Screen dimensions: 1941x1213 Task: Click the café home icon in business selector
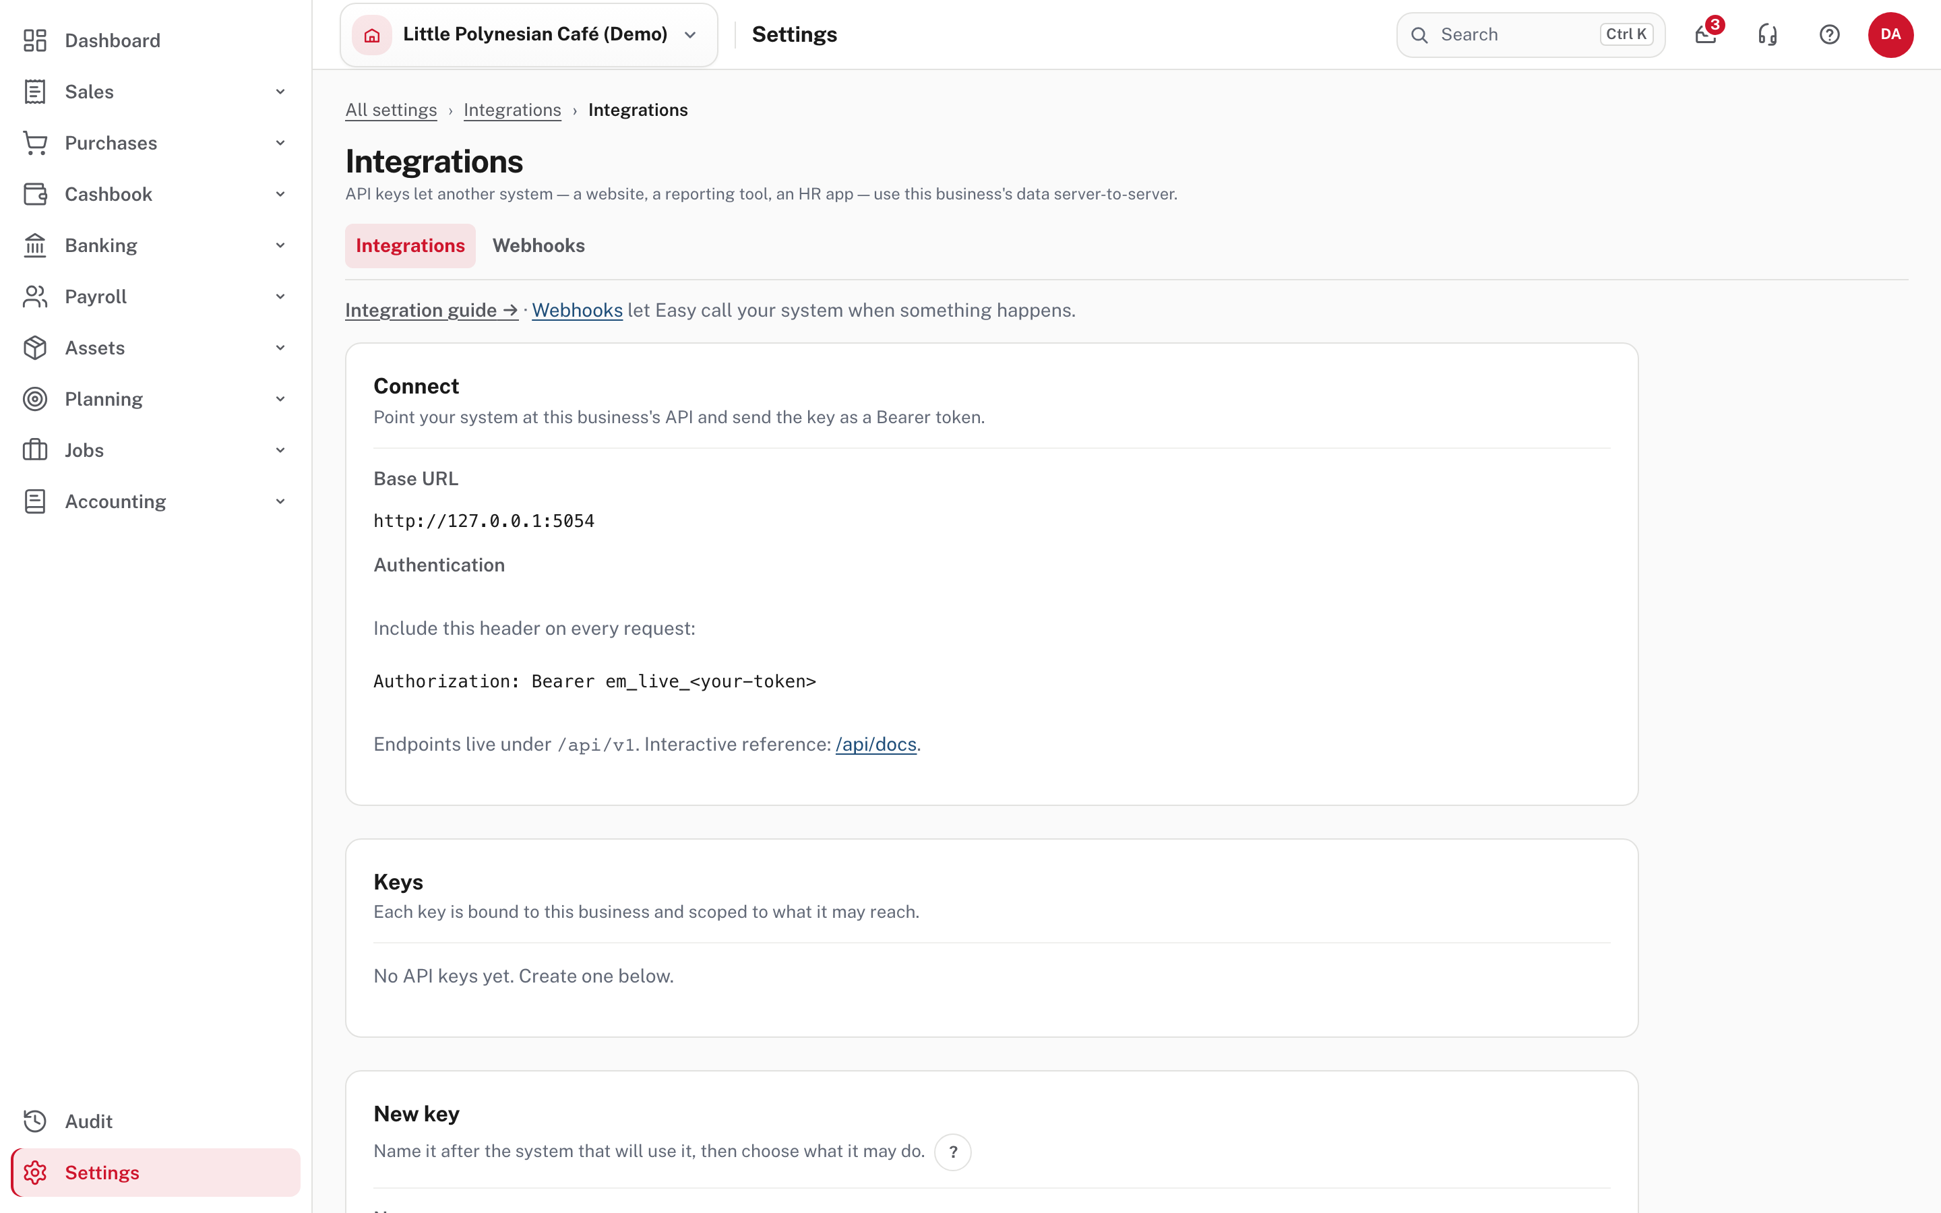click(372, 34)
